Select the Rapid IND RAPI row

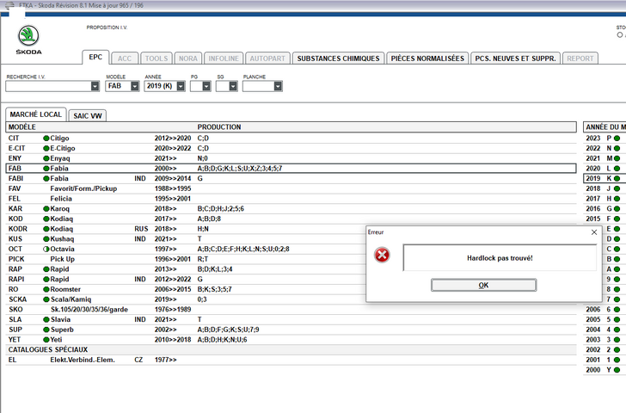point(186,279)
